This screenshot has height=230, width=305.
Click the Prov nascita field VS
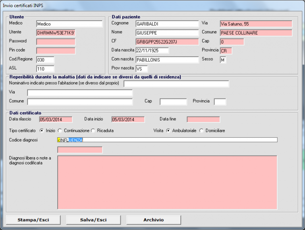[x=142, y=68]
